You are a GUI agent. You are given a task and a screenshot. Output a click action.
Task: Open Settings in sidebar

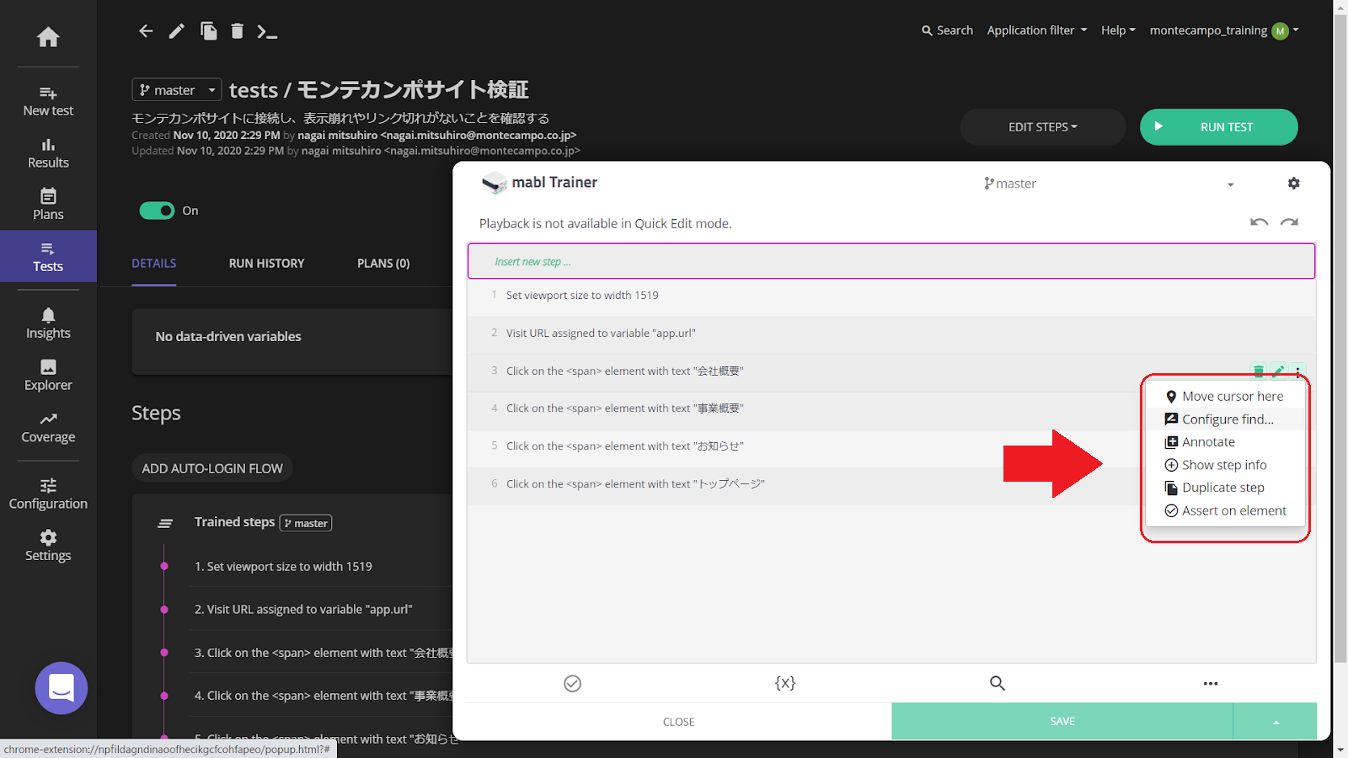pos(48,546)
